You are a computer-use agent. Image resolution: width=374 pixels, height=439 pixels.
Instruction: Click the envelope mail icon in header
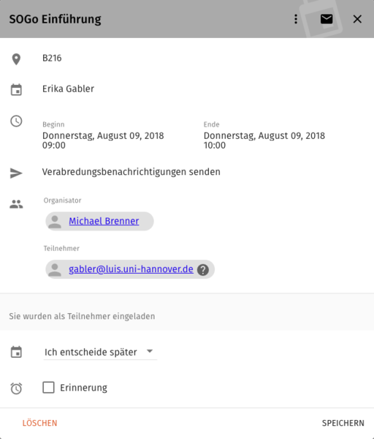(327, 19)
